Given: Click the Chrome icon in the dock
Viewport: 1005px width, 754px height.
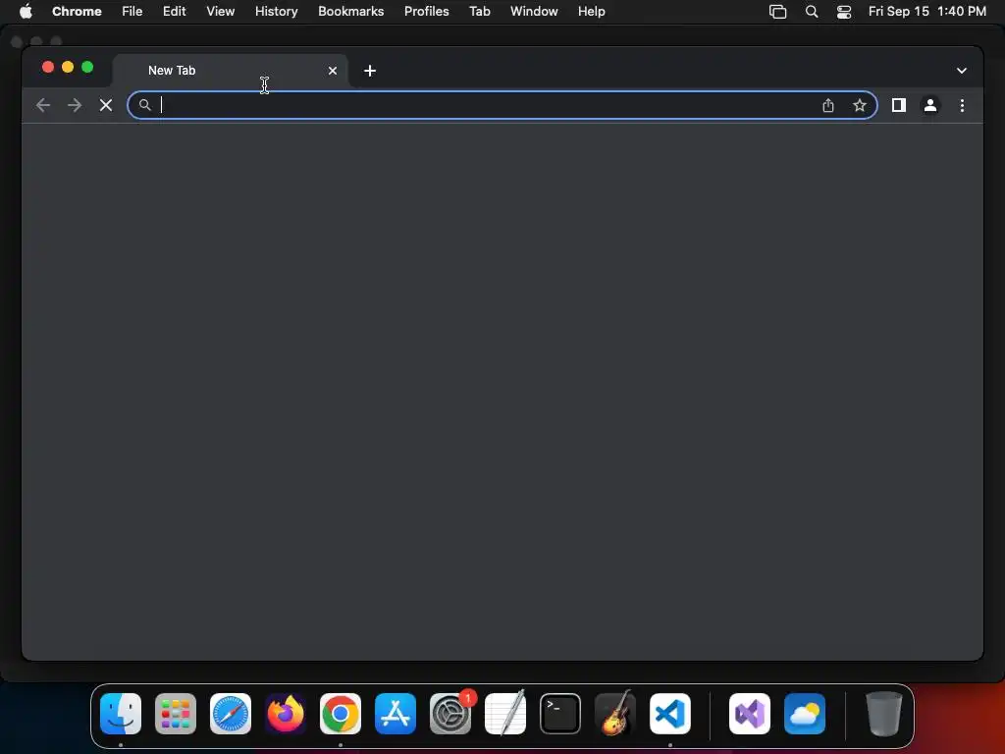Looking at the screenshot, I should coord(341,714).
